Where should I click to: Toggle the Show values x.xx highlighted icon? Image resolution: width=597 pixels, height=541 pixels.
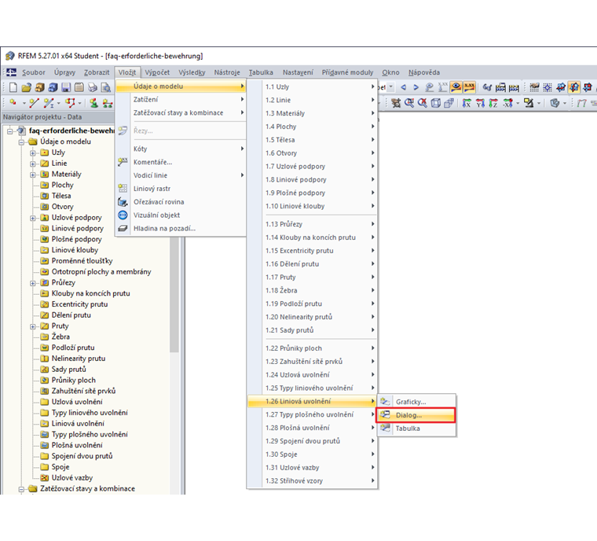click(469, 87)
